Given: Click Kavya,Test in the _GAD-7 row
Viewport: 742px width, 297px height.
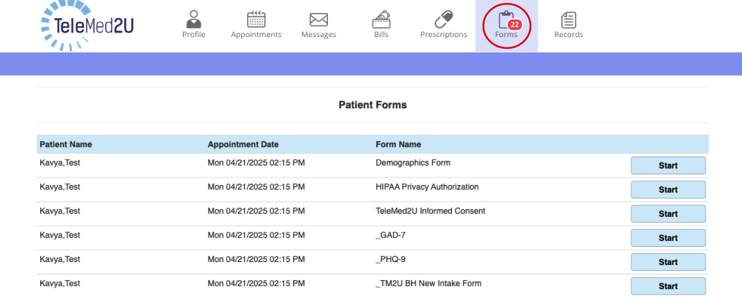Looking at the screenshot, I should 60,235.
